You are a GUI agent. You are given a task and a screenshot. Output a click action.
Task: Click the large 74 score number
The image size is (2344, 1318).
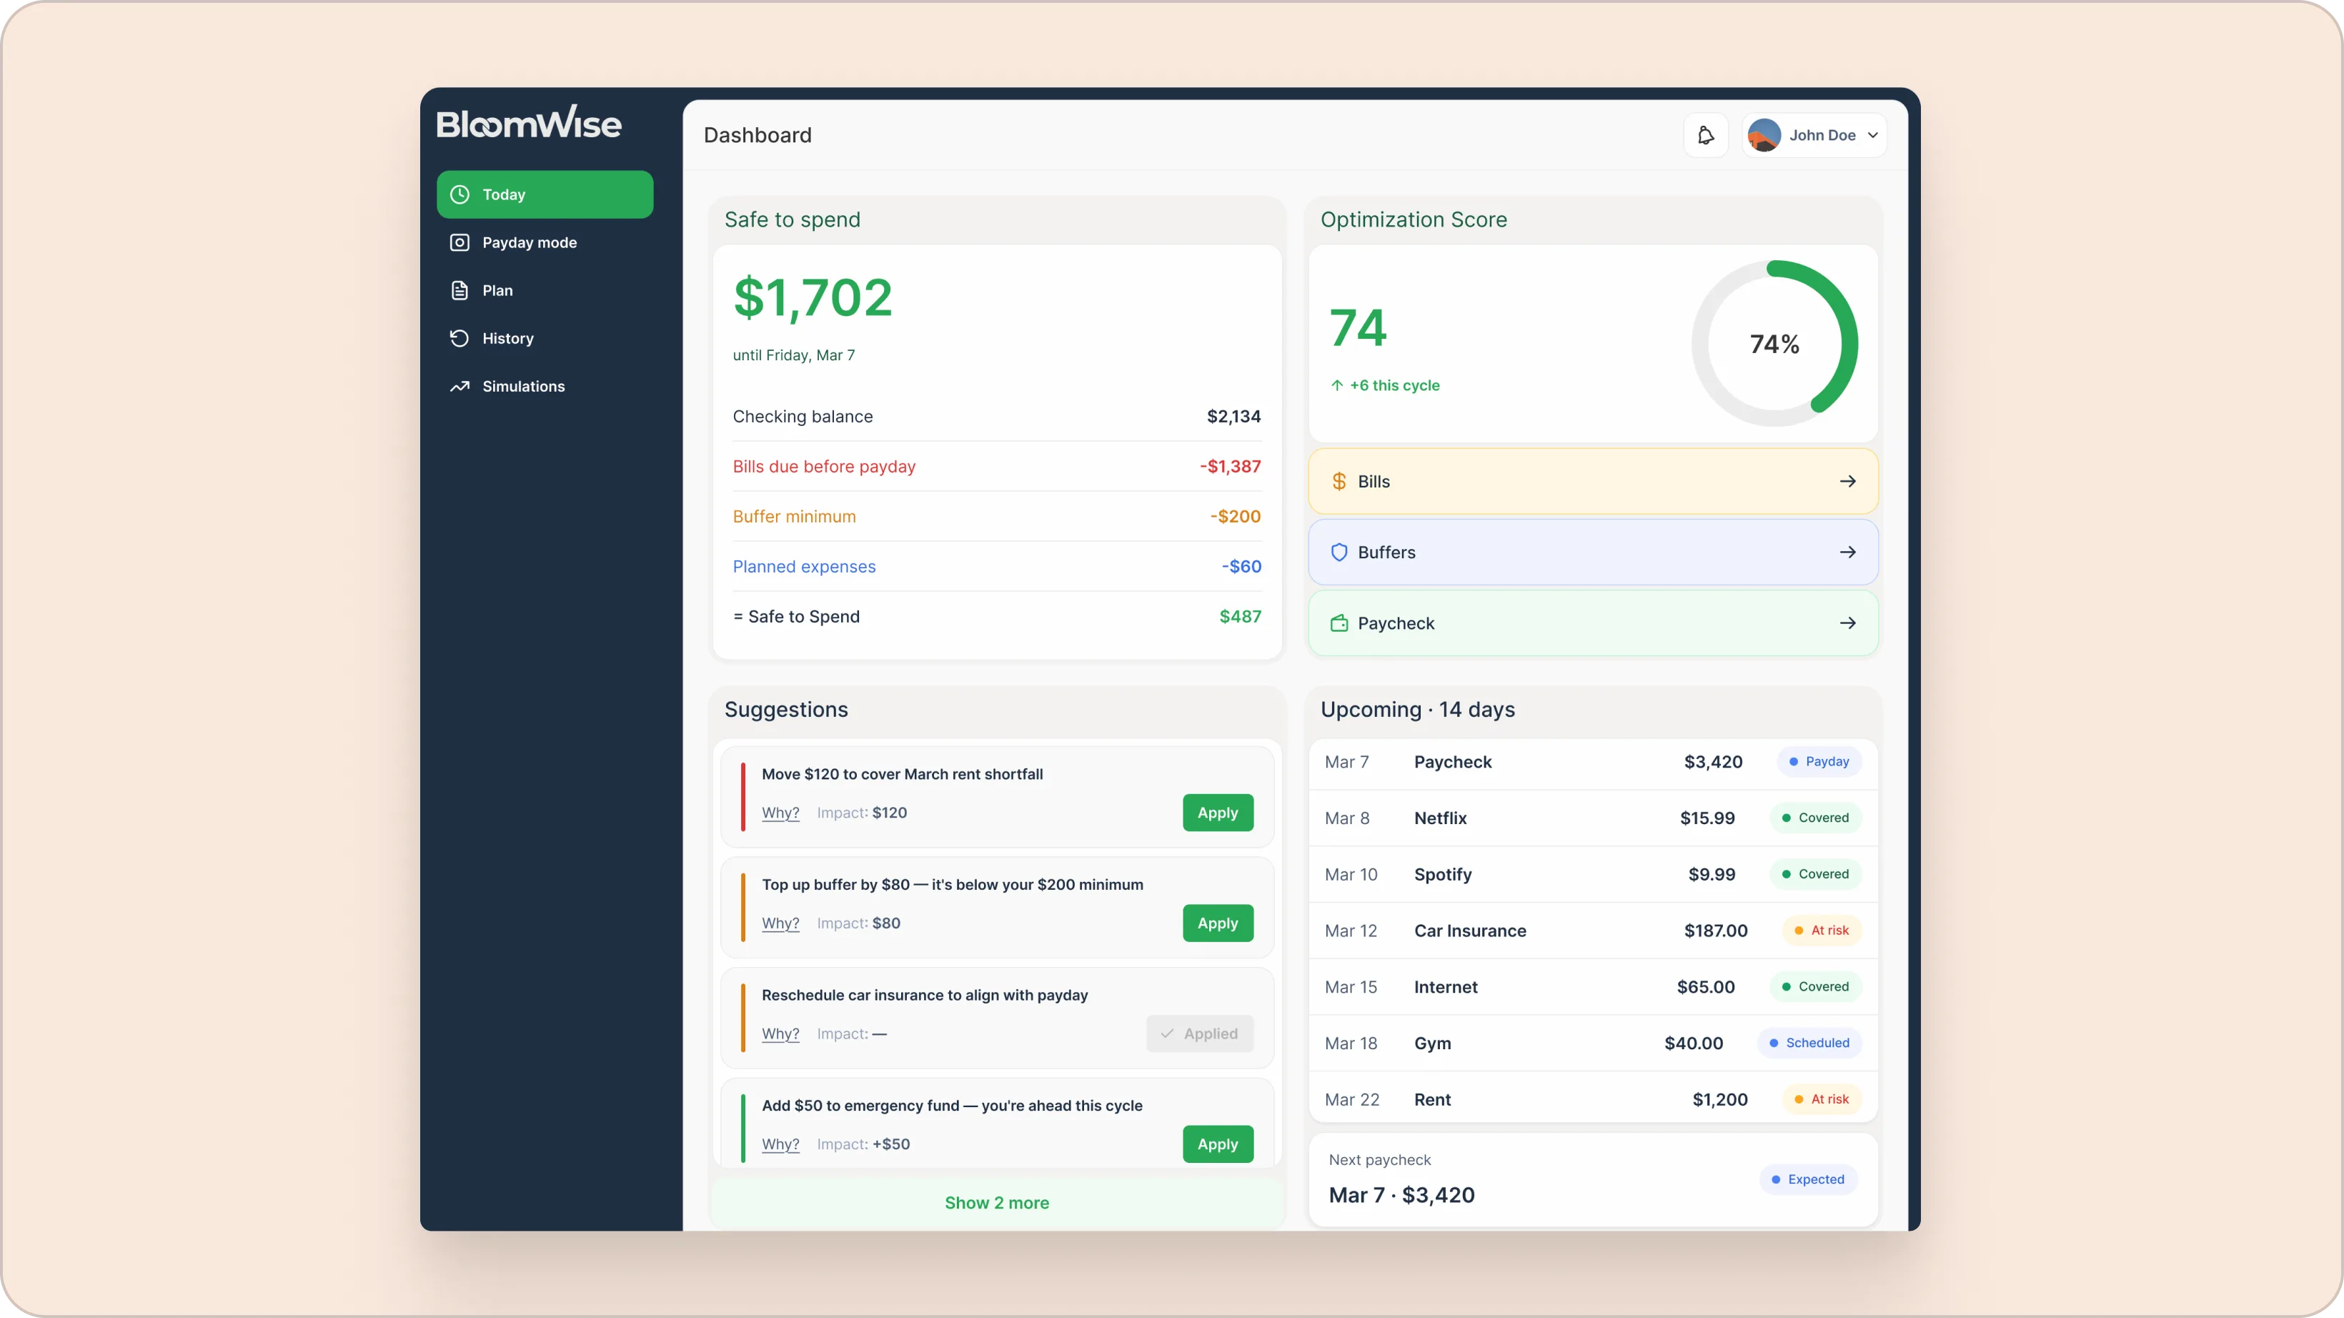point(1358,327)
